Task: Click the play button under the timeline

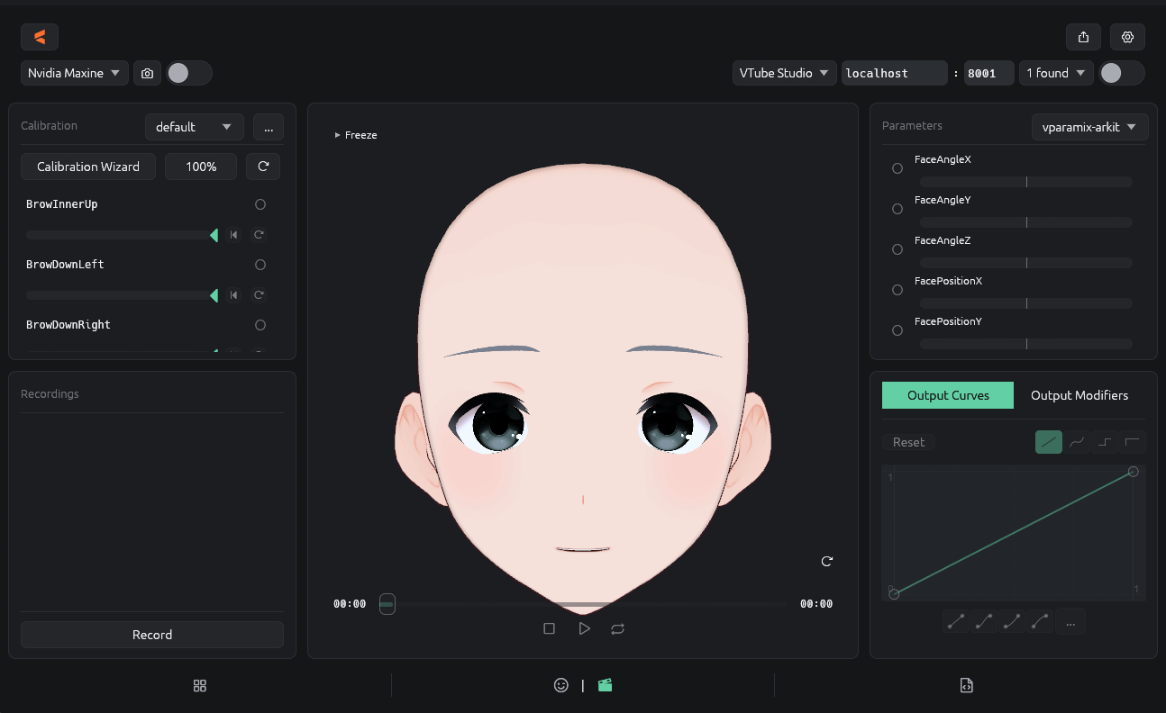Action: (x=584, y=628)
